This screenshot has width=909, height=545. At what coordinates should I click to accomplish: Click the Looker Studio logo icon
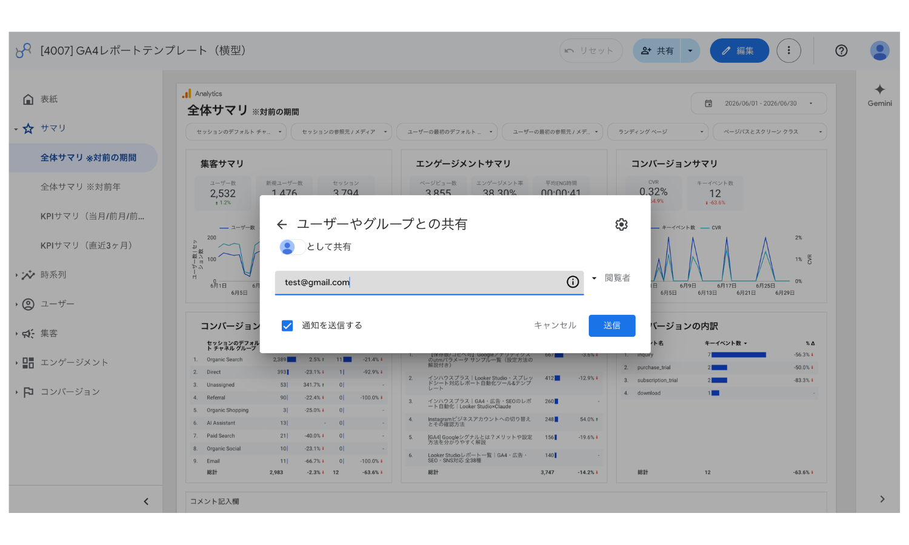click(x=24, y=51)
